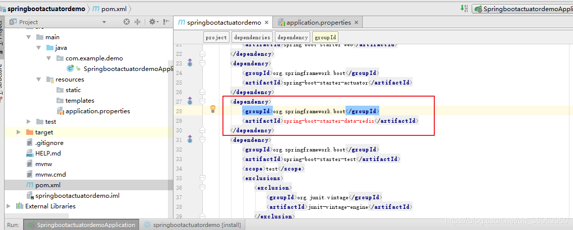Click the gutter marker icon on line 23
573x230 pixels.
[x=190, y=63]
